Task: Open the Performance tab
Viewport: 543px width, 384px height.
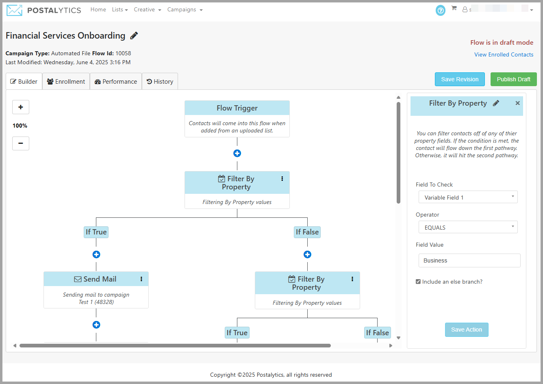Action: click(x=116, y=81)
